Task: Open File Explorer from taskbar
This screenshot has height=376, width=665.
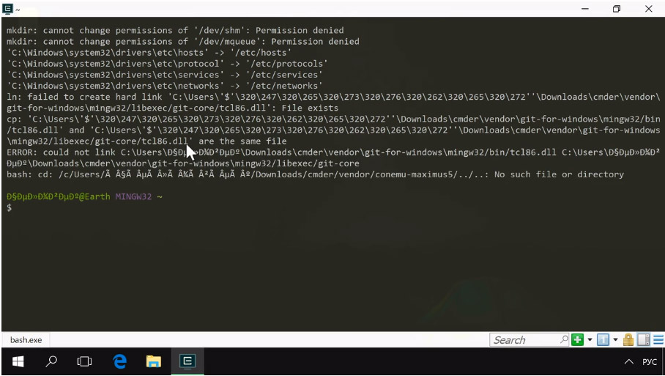Action: tap(153, 361)
